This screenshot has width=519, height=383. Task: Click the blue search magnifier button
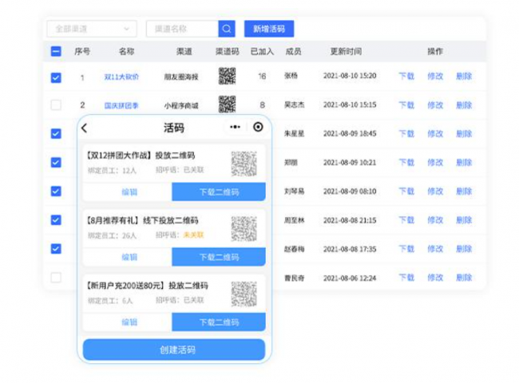pyautogui.click(x=227, y=29)
